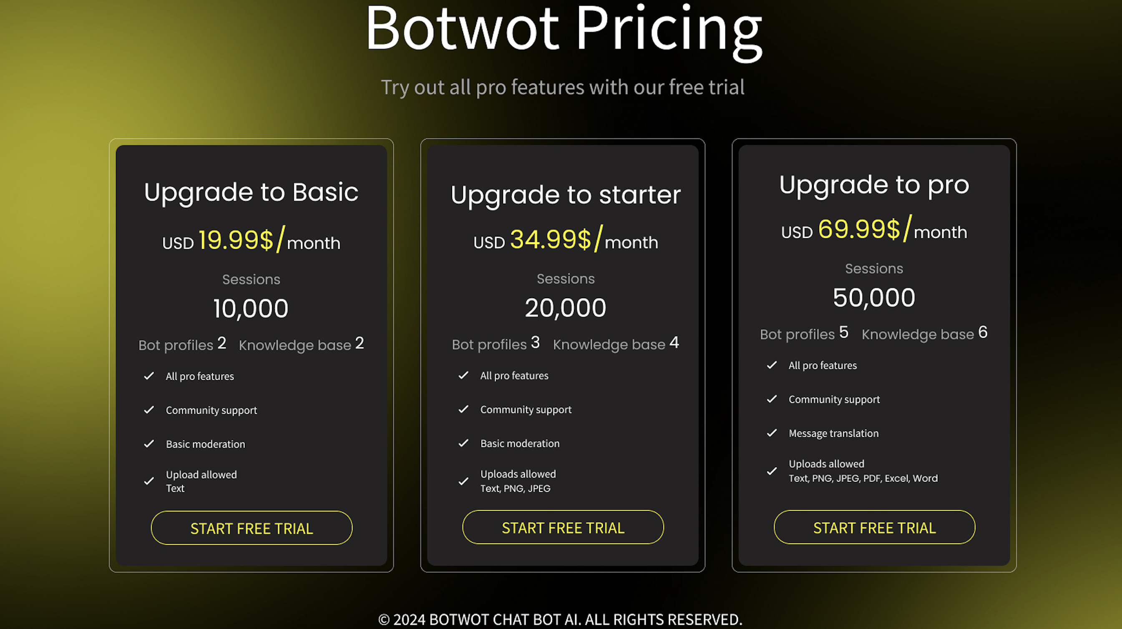Viewport: 1122px width, 629px height.
Task: Click the 34.99$ monthly price
Action: click(x=551, y=239)
